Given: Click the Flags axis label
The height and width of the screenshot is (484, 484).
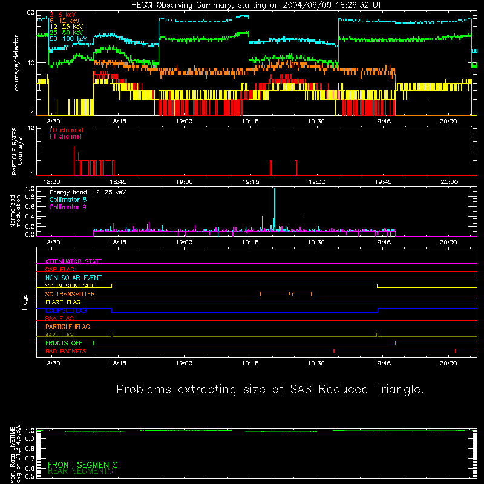Looking at the screenshot, I should (x=24, y=302).
